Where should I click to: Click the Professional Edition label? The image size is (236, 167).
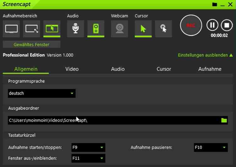tap(24, 55)
